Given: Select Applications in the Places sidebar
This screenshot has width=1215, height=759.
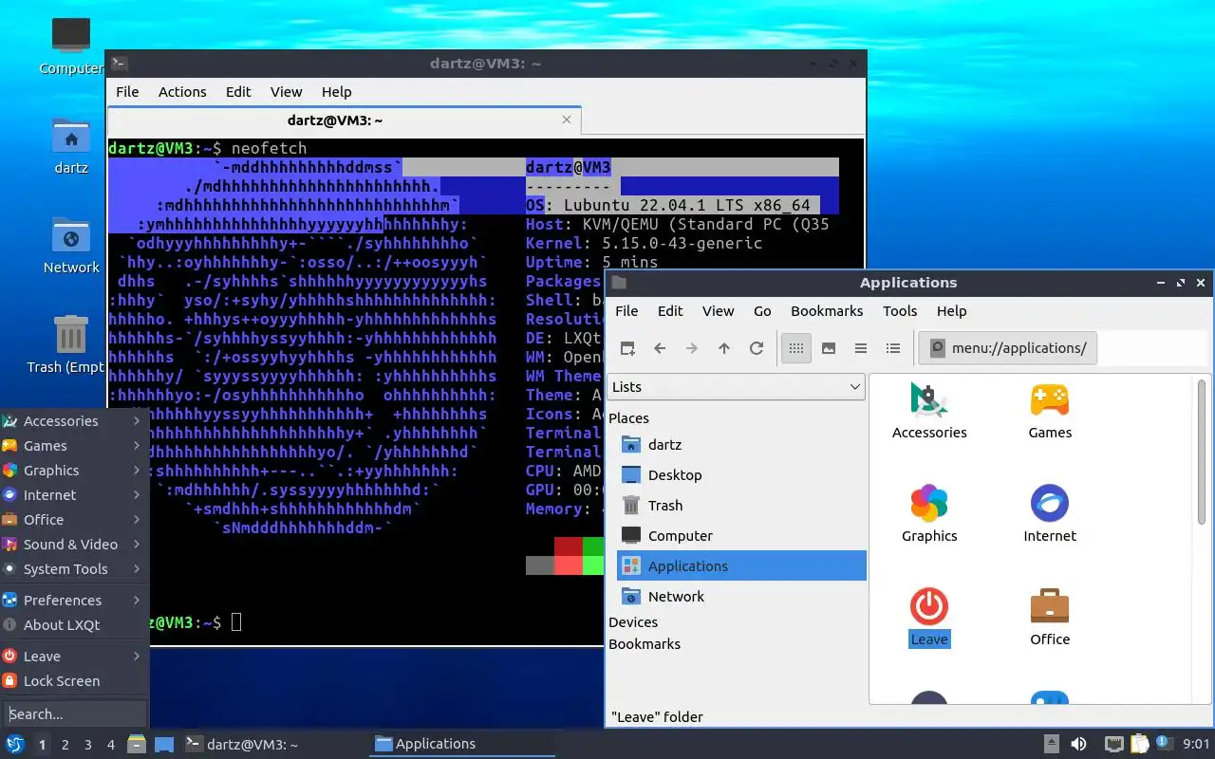Looking at the screenshot, I should point(741,566).
